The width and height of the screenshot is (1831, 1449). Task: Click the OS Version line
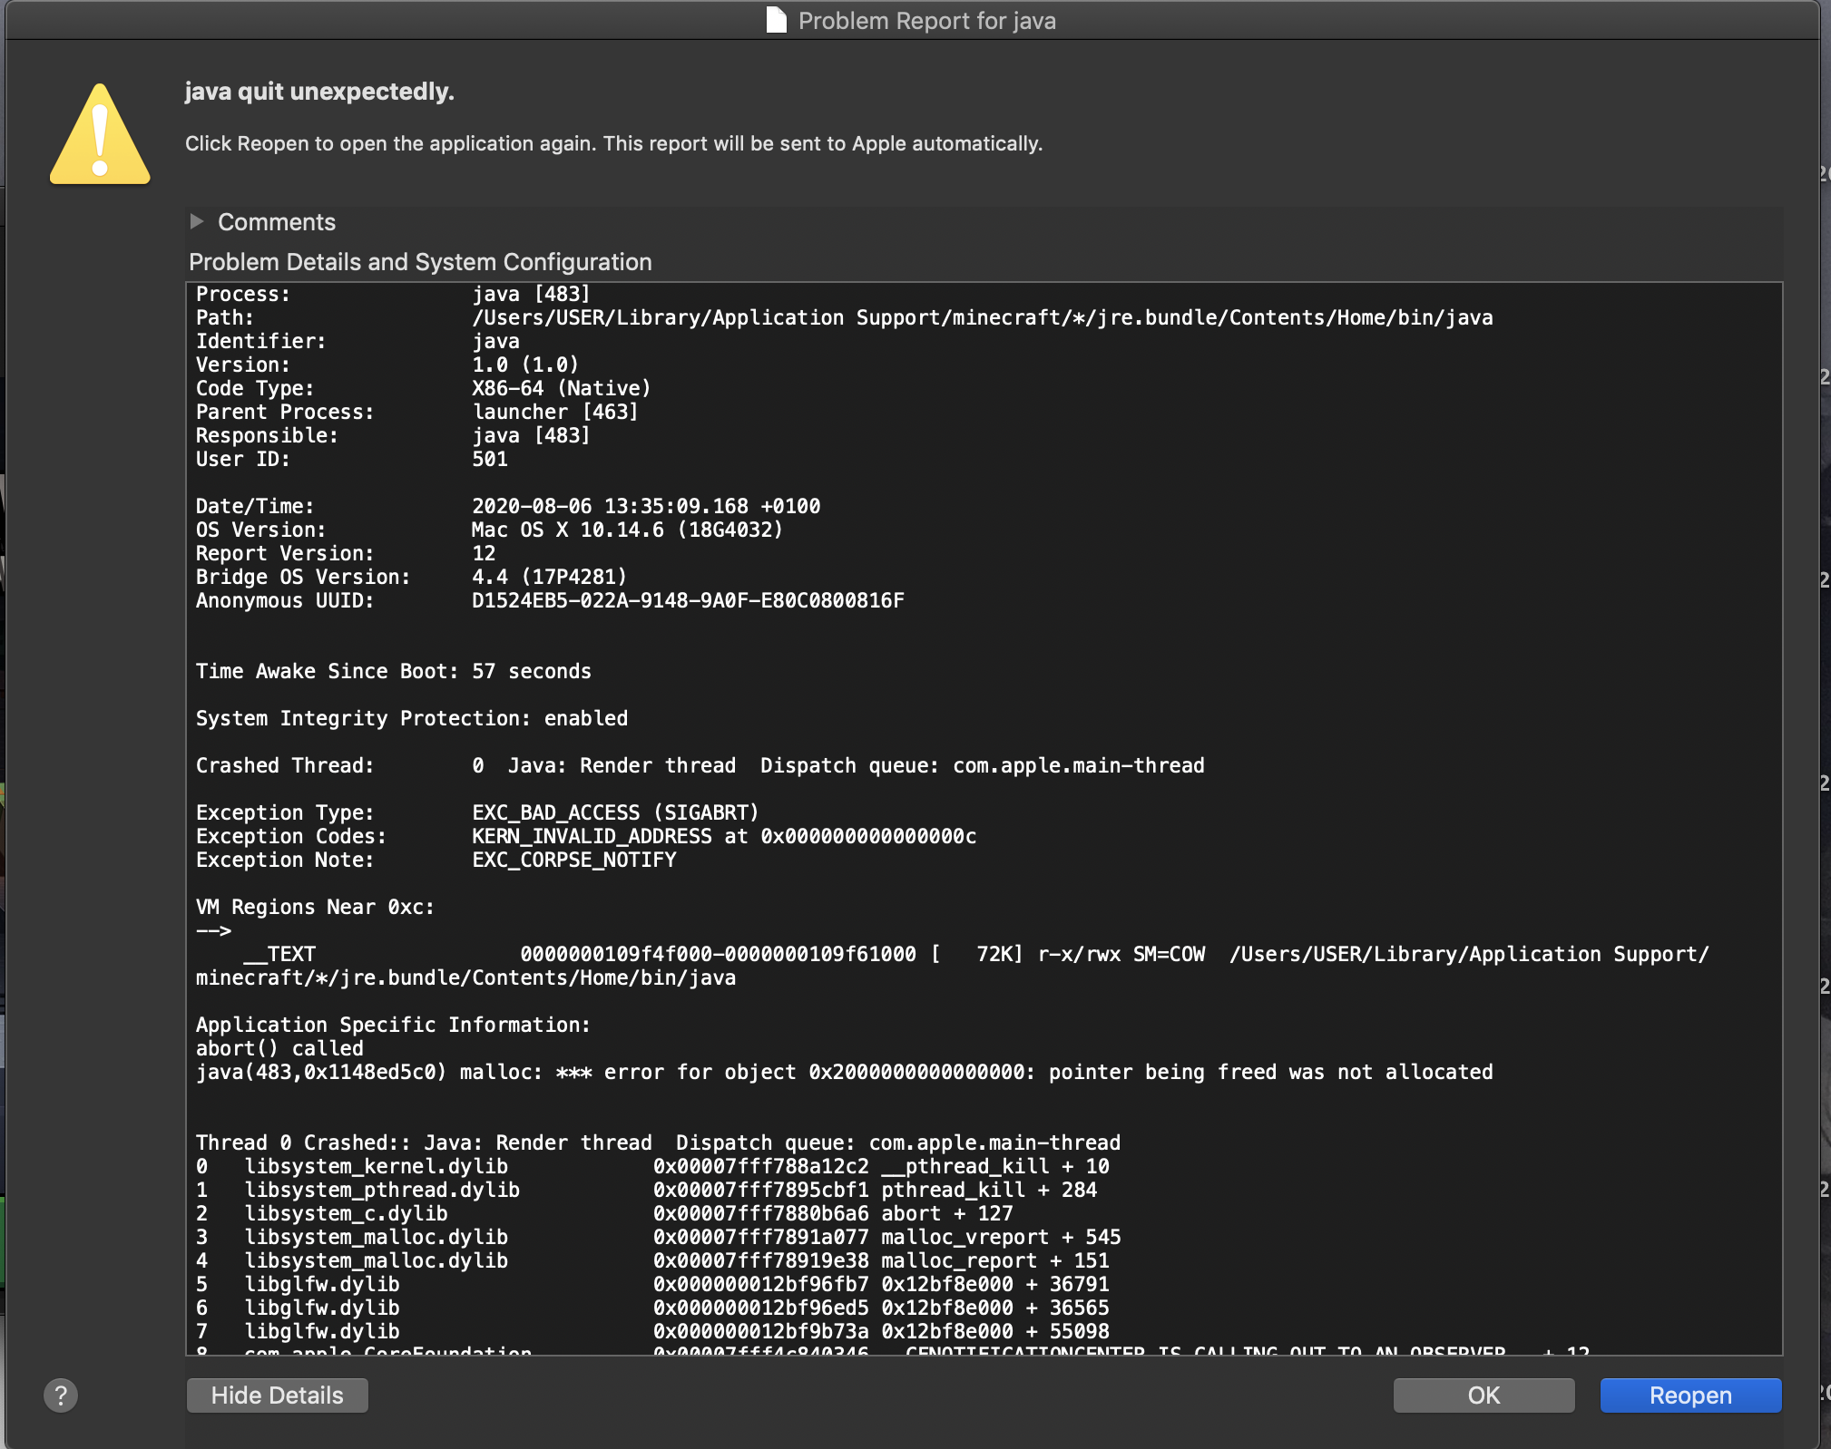(488, 530)
